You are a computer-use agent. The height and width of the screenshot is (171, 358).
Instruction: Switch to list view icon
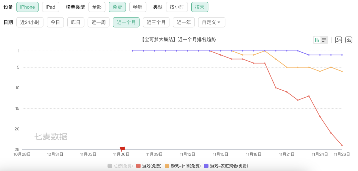coord(324,40)
